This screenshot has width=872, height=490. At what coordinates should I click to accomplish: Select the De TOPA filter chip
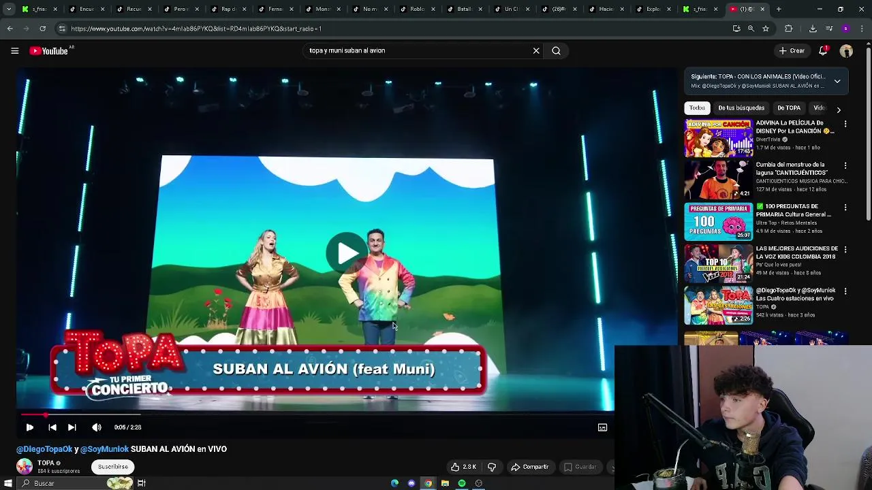click(789, 108)
